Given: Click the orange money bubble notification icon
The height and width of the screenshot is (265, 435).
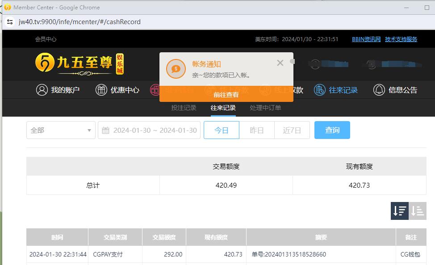Looking at the screenshot, I should [x=176, y=69].
